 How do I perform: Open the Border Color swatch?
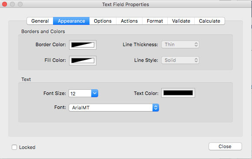click(83, 45)
